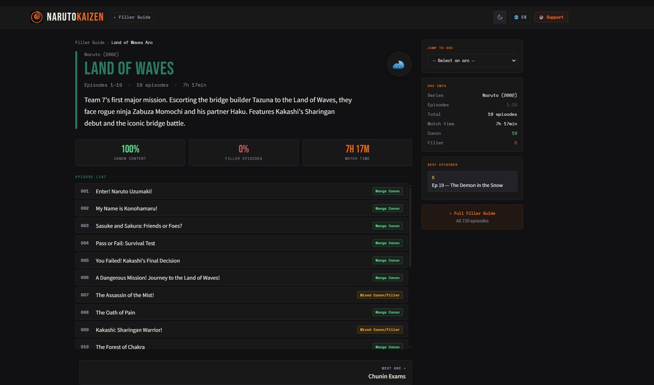Click the NARUTOKAIZEN site title text
Viewport: 654px width, 385px height.
[x=75, y=17]
